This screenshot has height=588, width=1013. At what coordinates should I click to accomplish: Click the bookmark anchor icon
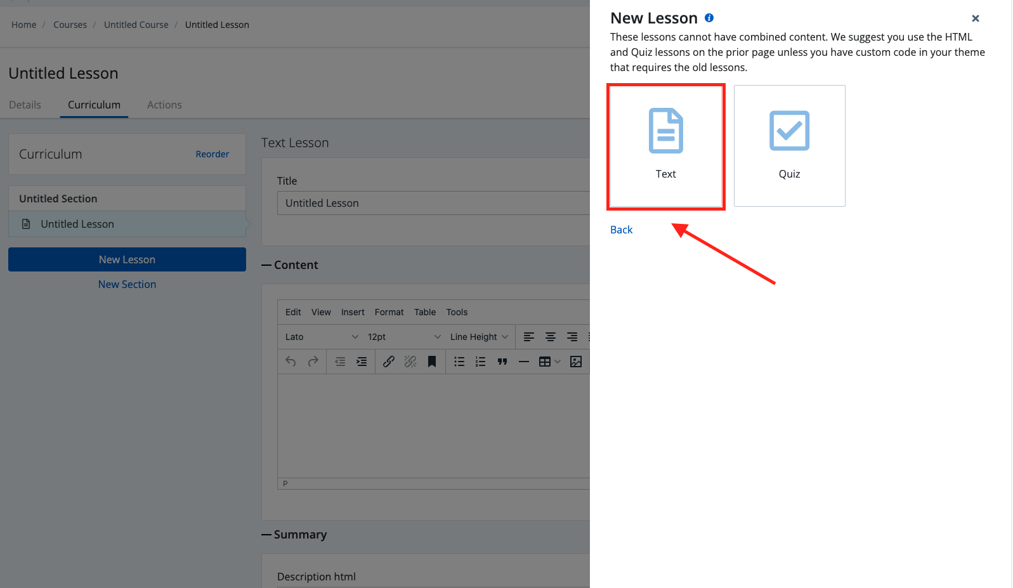coord(432,362)
